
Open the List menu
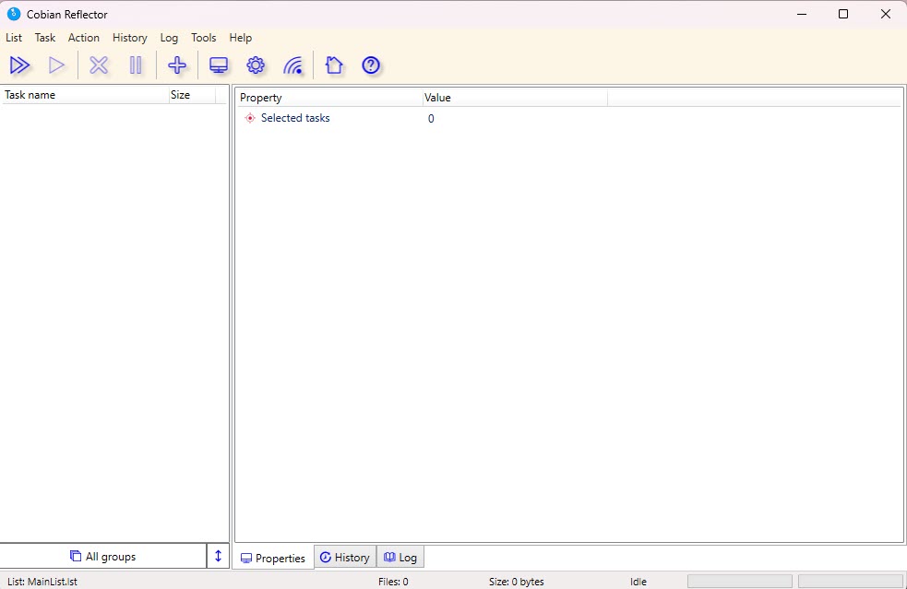coord(14,38)
